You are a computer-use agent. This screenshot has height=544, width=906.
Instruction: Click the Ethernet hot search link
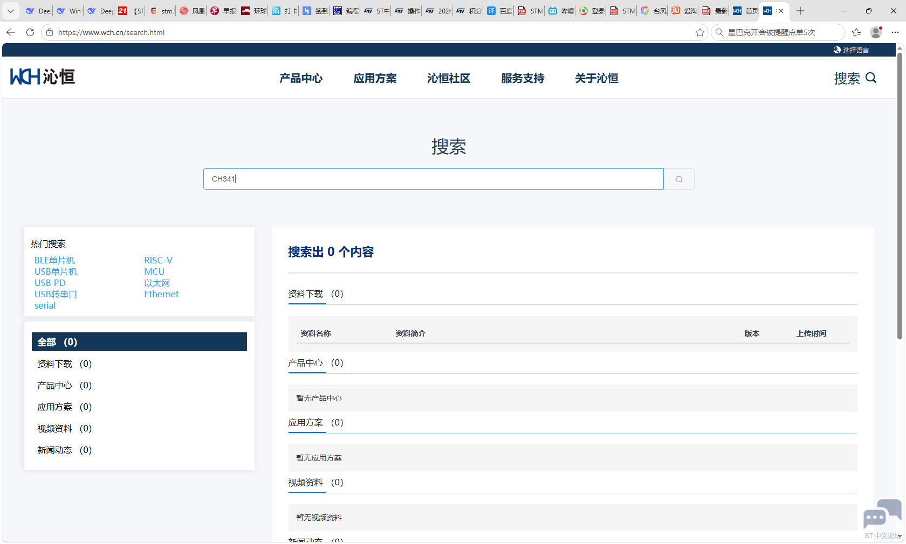tap(161, 294)
